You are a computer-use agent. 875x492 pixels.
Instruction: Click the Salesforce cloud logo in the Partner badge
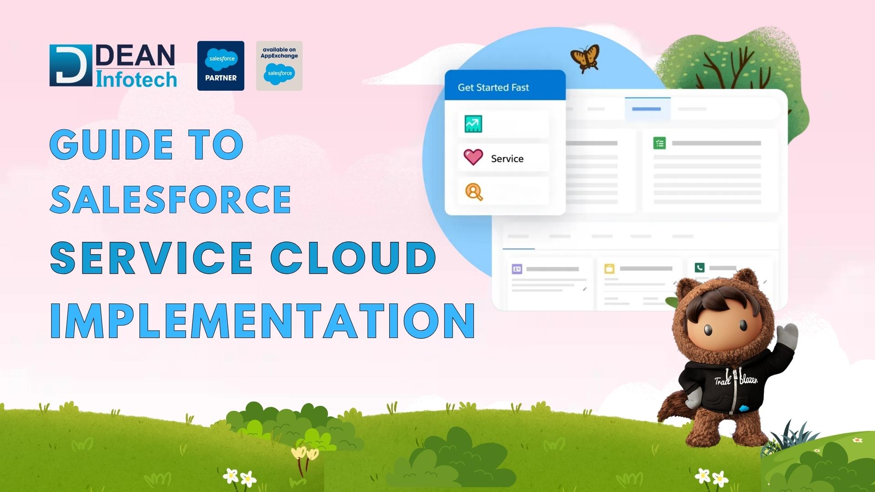click(x=221, y=58)
